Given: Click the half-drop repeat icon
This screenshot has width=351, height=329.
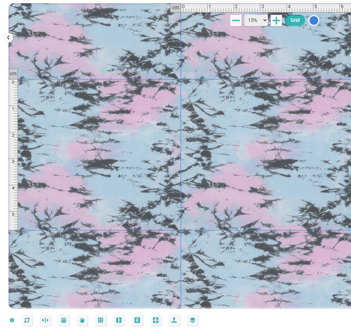Looking at the screenshot, I should (x=119, y=320).
